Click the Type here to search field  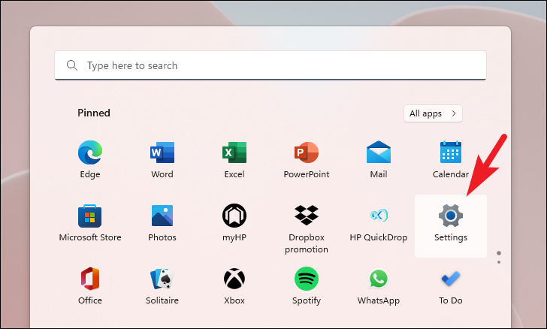(270, 65)
